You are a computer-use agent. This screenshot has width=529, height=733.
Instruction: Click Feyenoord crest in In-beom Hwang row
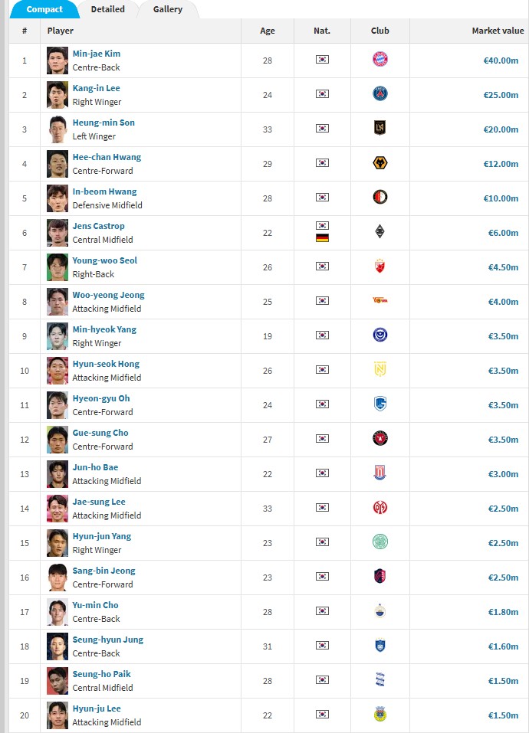tap(380, 198)
